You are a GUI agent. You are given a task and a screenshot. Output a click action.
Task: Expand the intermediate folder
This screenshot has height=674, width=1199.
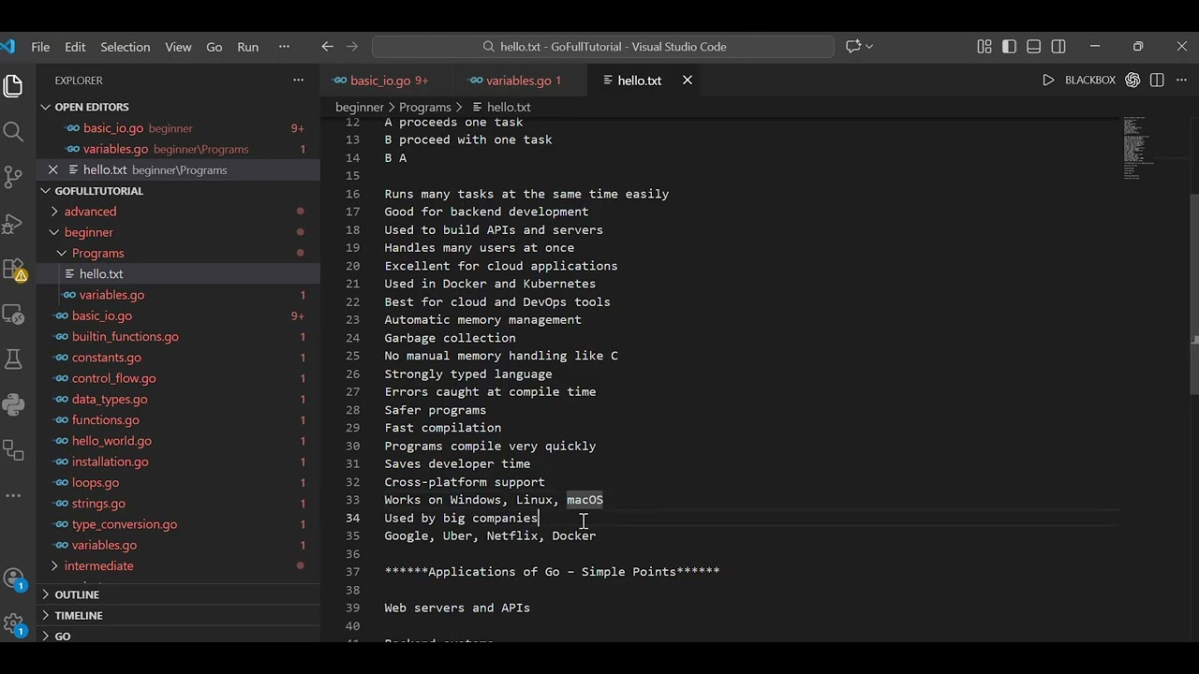click(98, 565)
